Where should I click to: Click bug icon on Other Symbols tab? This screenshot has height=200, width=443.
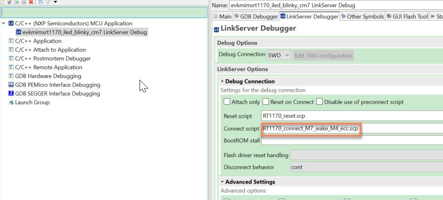coord(343,16)
